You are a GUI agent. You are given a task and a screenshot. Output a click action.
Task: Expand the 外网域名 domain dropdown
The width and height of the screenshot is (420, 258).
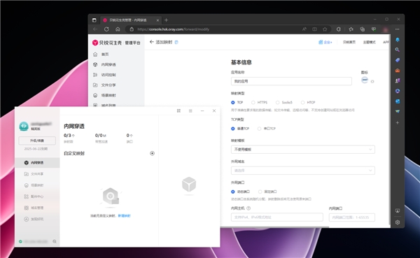pos(303,171)
